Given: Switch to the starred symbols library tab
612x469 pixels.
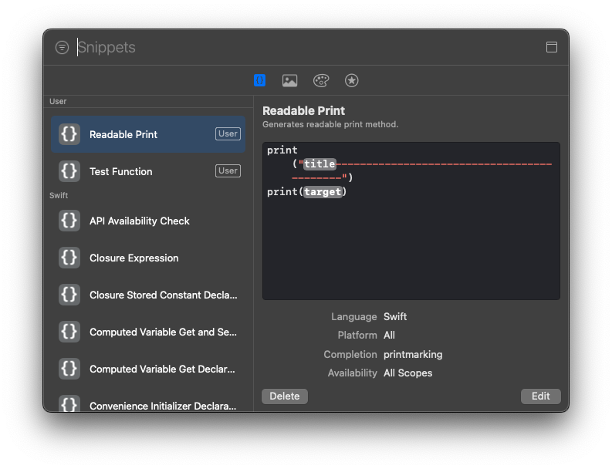Looking at the screenshot, I should [x=352, y=80].
